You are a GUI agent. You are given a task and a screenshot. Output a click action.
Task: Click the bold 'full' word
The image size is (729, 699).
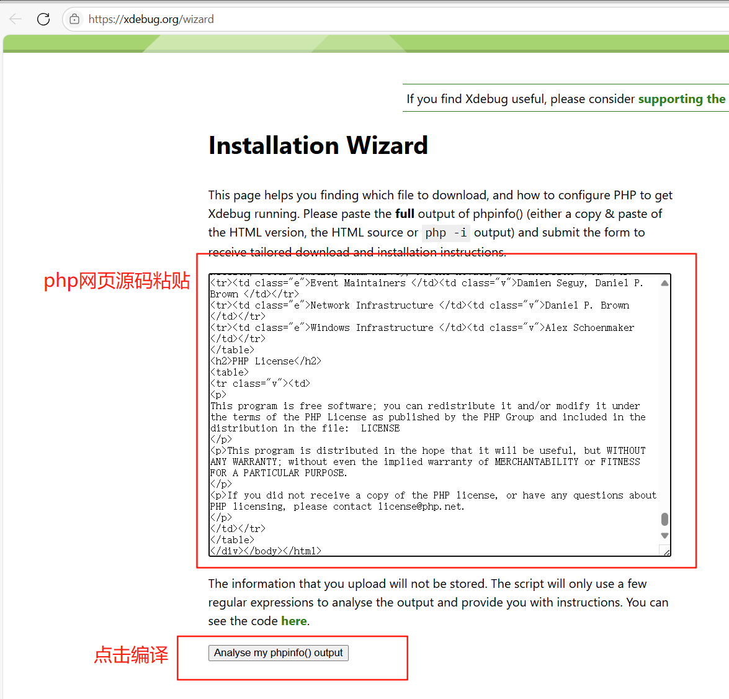point(405,214)
